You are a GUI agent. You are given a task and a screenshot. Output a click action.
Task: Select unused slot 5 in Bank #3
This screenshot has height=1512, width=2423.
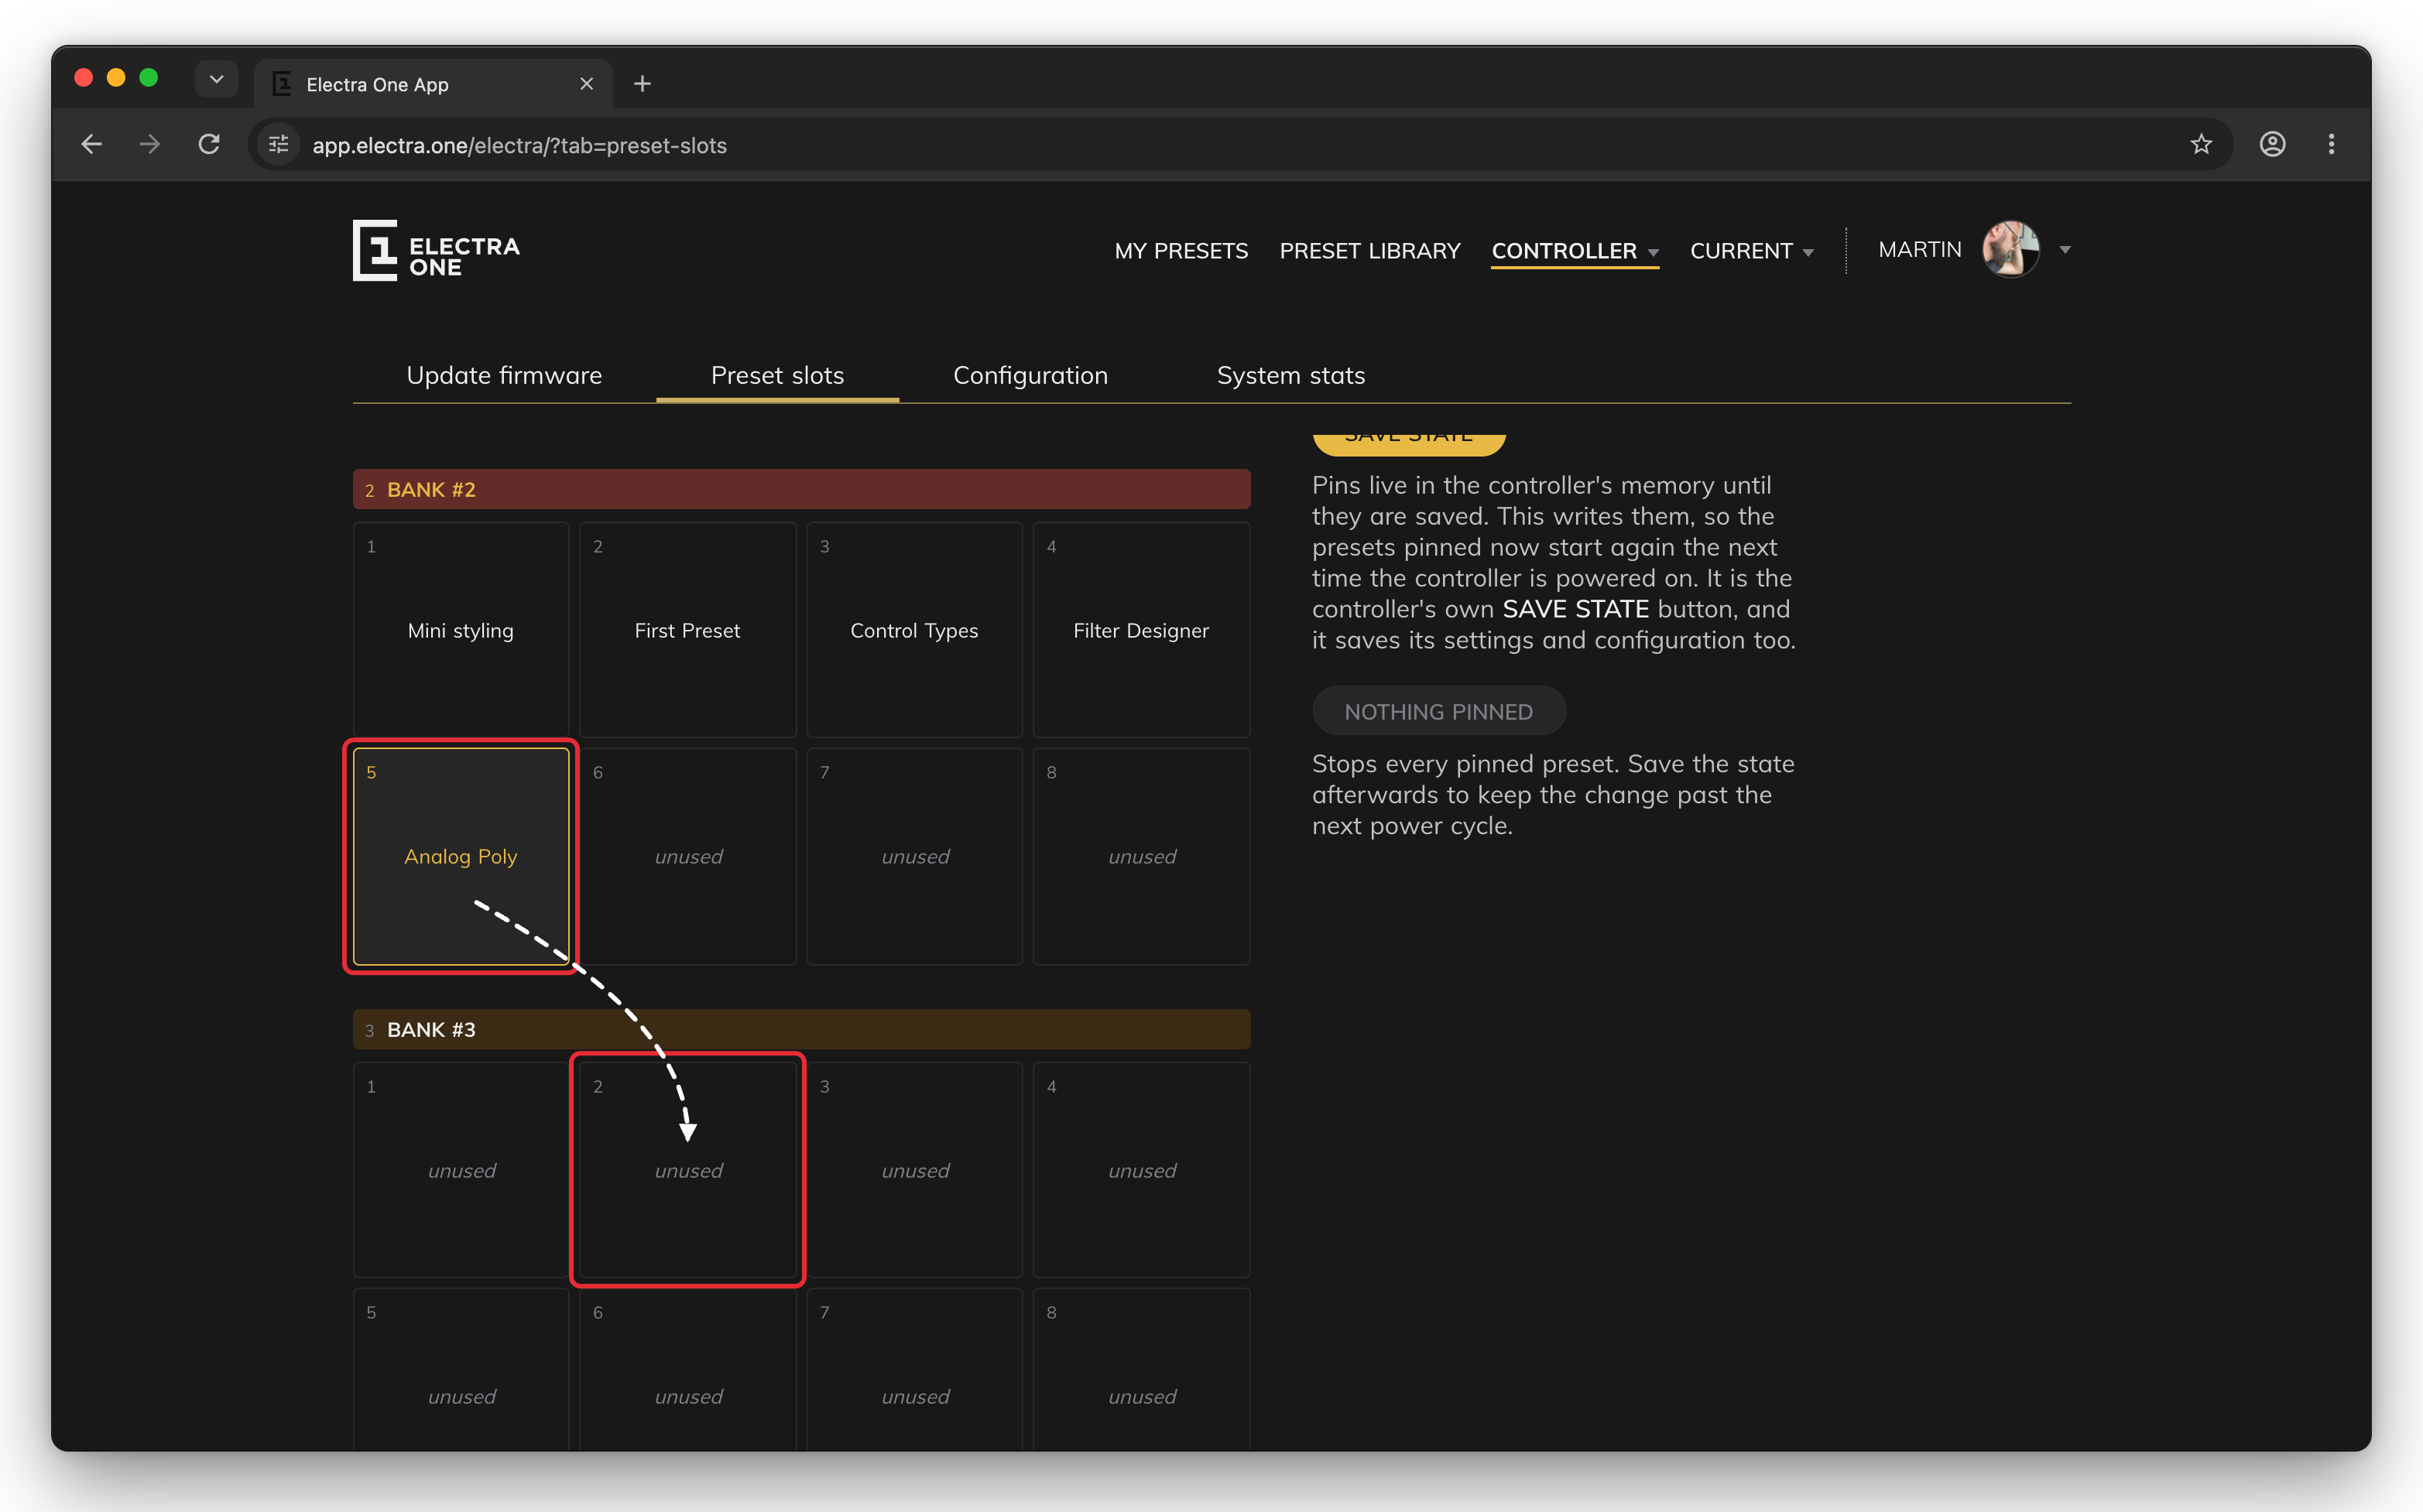coord(461,1370)
